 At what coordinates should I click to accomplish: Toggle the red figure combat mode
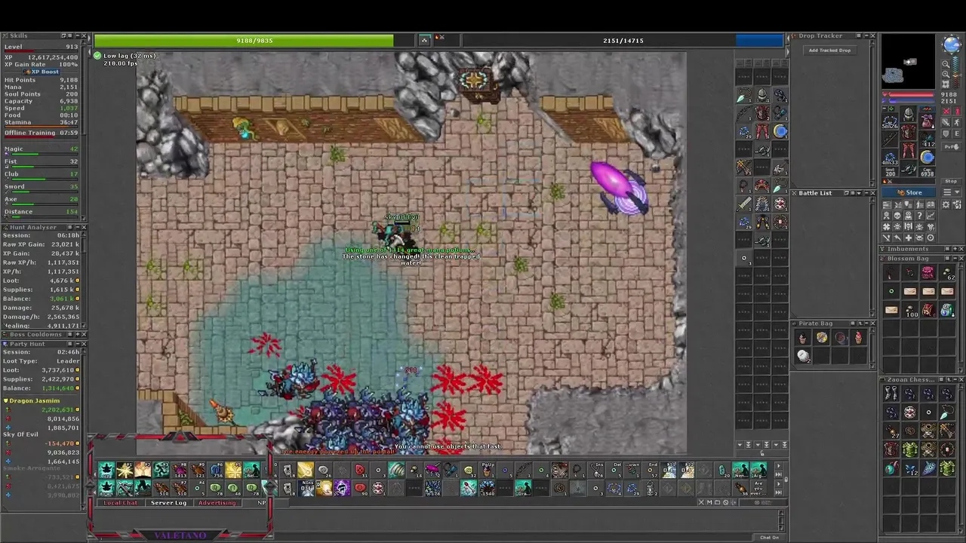click(957, 112)
